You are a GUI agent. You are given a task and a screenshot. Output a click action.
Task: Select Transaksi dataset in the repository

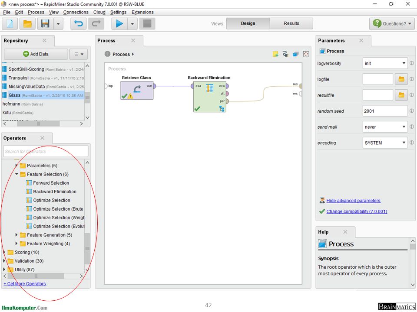pyautogui.click(x=43, y=78)
